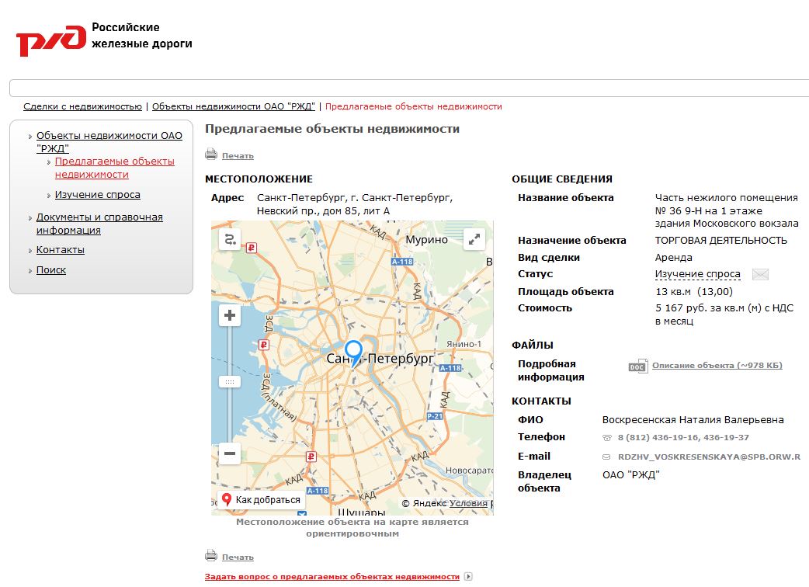Click the Yandex "Условия" terms link
Viewport: 809px width, 587px height.
468,503
